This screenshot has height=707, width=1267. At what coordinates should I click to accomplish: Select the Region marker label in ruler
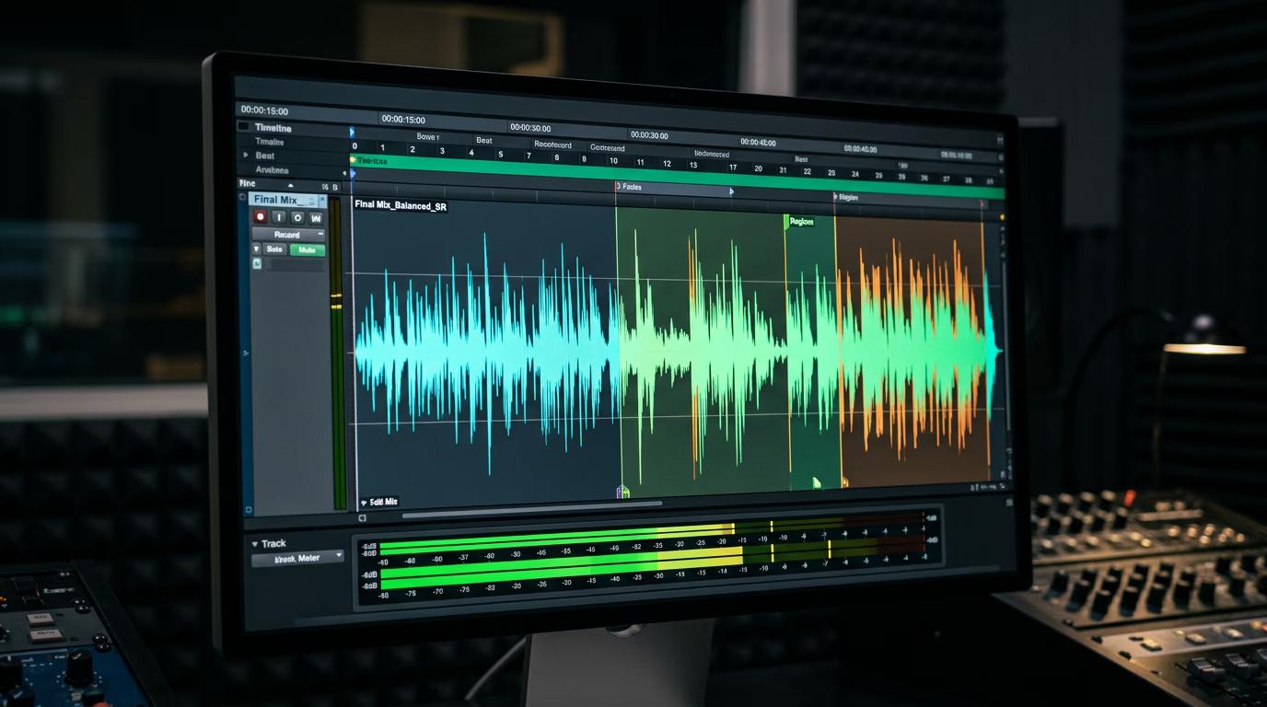coord(846,197)
